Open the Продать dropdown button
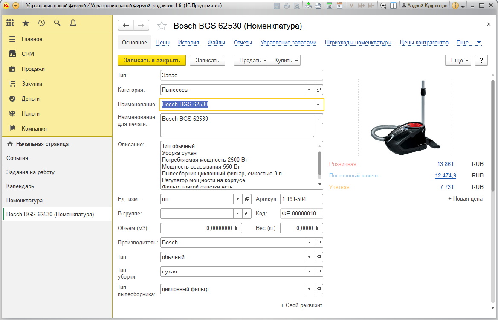The height and width of the screenshot is (320, 498). coord(251,61)
